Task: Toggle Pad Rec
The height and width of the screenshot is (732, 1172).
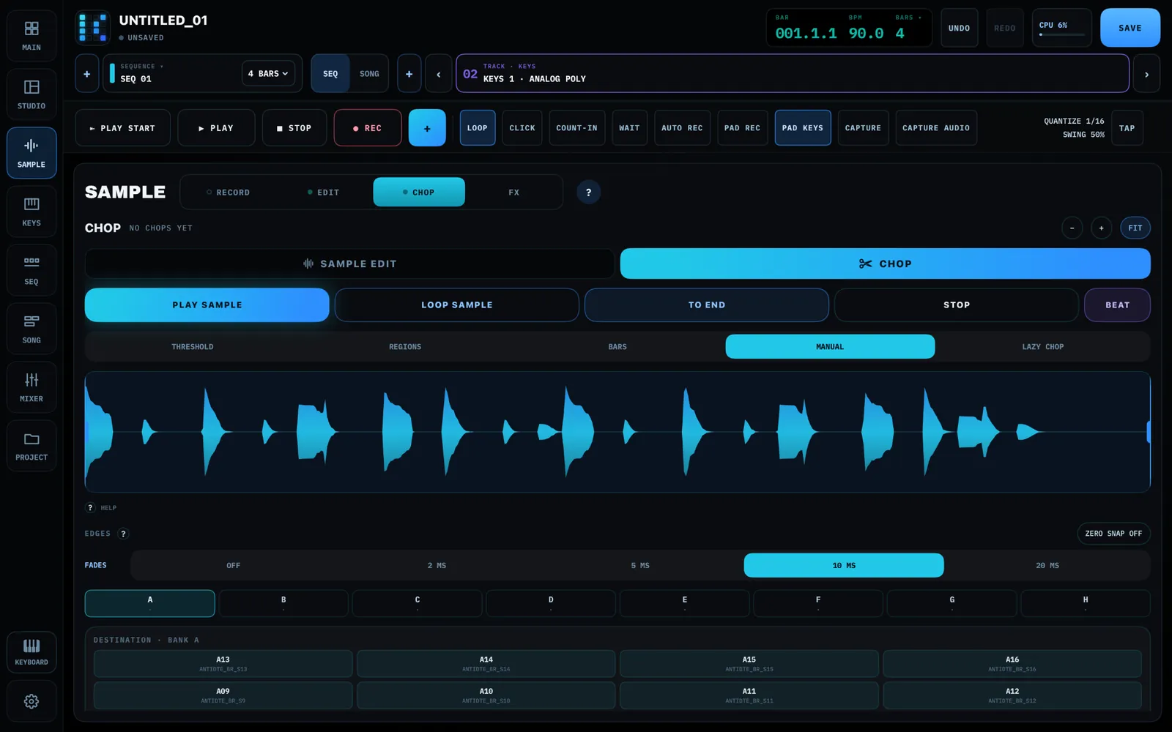Action: click(x=742, y=128)
